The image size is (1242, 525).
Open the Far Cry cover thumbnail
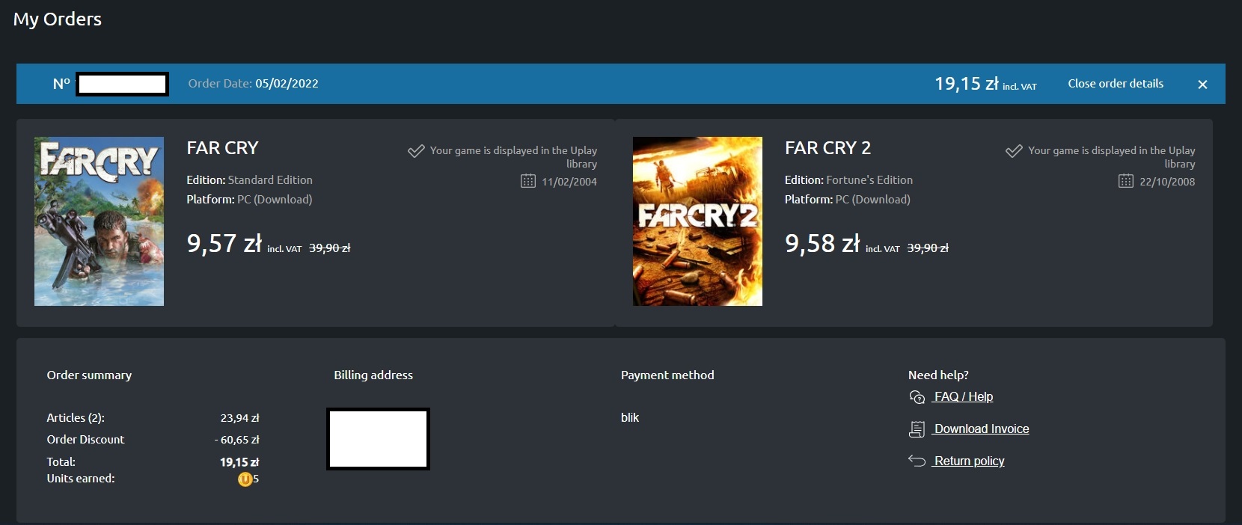(99, 221)
